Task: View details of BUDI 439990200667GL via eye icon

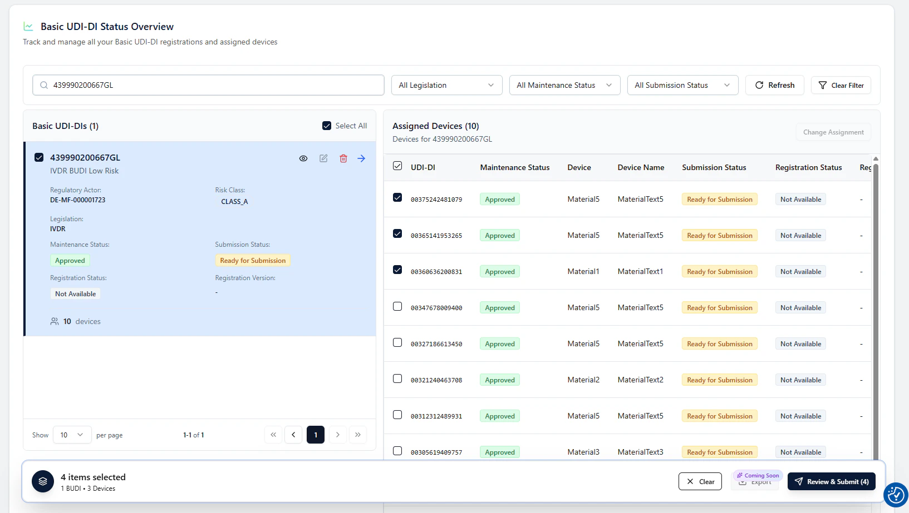Action: [x=303, y=158]
